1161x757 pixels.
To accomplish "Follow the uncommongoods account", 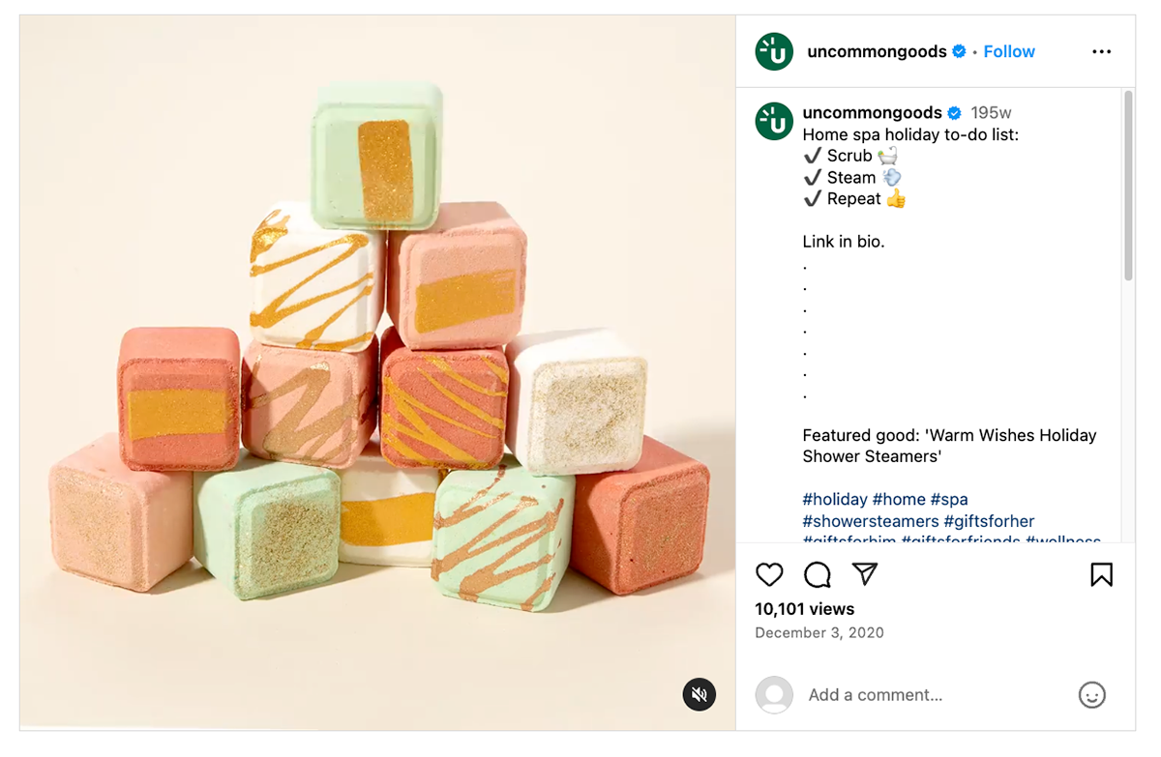I will [1009, 52].
